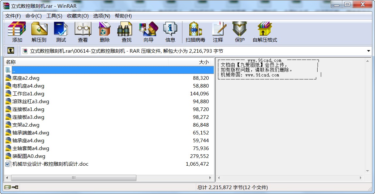This screenshot has height=194, width=375.
Task: Open the 命令(C) menu
Action: [x=34, y=16]
